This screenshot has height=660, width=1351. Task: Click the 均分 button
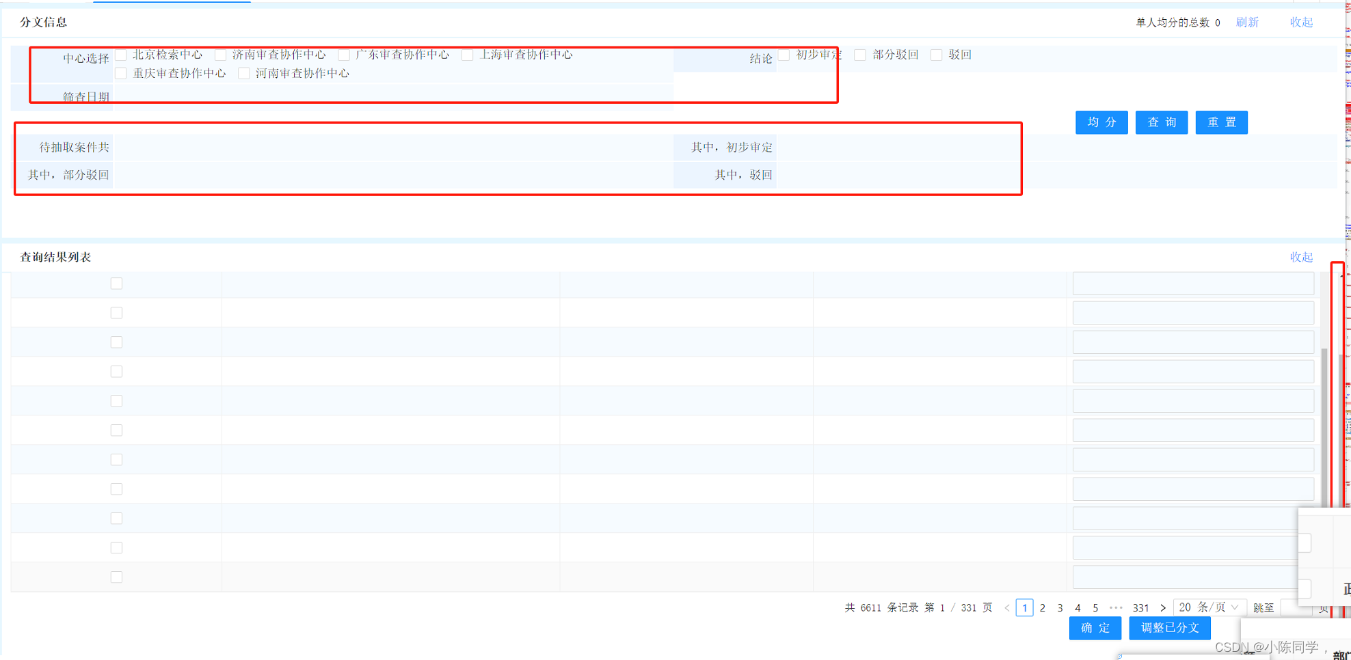coord(1101,122)
